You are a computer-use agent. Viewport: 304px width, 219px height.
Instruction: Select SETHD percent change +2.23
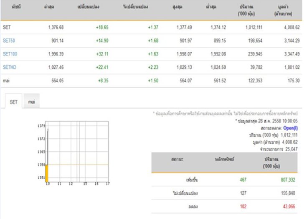click(x=153, y=67)
